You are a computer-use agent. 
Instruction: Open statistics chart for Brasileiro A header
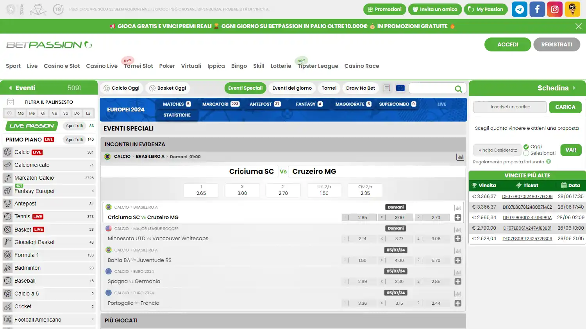click(x=460, y=157)
